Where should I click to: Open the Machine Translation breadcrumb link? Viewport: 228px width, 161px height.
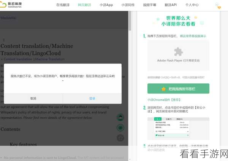coord(50,59)
